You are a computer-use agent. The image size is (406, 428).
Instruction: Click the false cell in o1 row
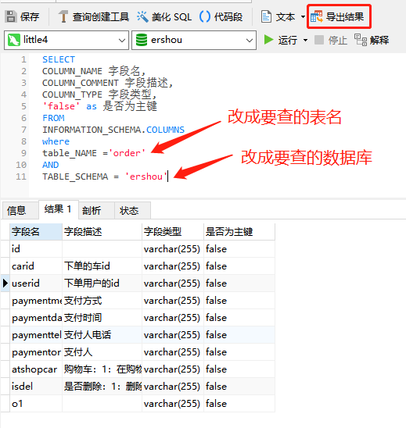coord(239,404)
